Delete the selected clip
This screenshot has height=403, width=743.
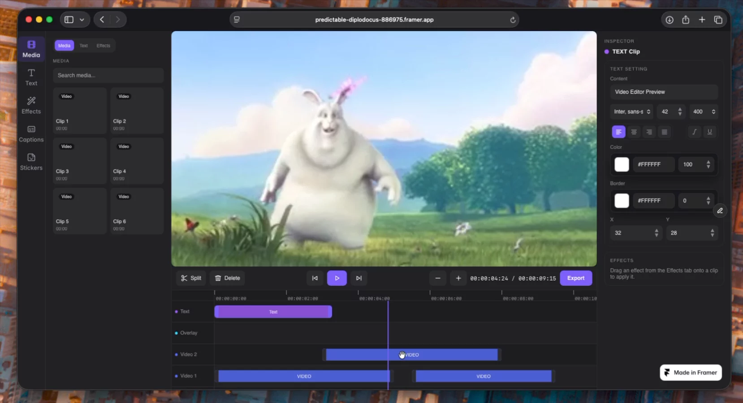228,278
